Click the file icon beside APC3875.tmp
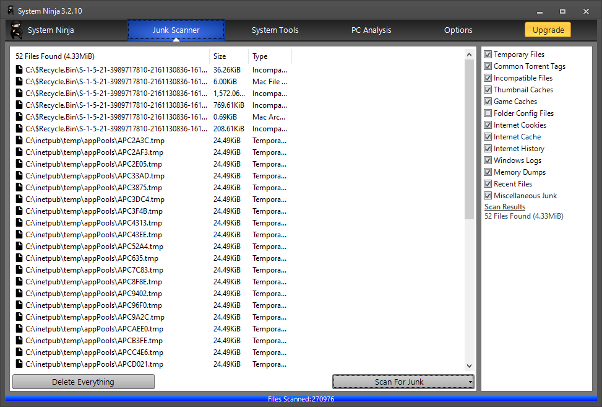The image size is (602, 407). point(19,188)
